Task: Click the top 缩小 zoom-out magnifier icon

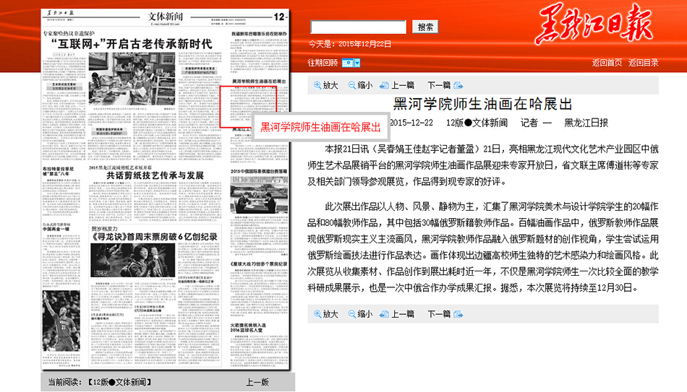Action: [351, 85]
